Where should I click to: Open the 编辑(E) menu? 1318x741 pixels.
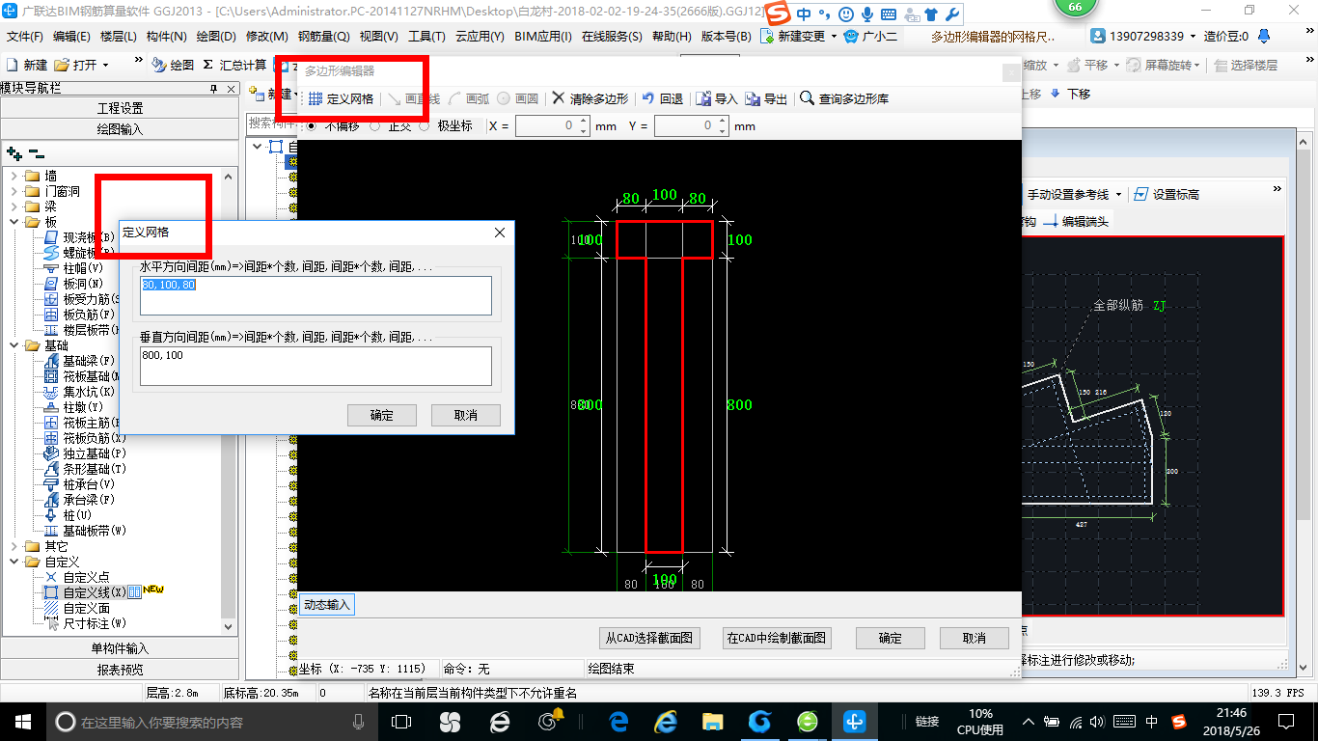point(71,37)
